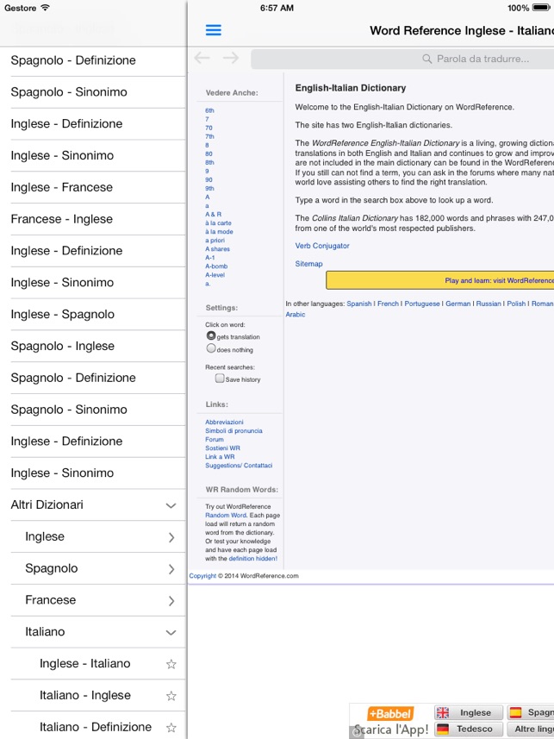Open the Polish language link
The height and width of the screenshot is (739, 554).
[516, 304]
